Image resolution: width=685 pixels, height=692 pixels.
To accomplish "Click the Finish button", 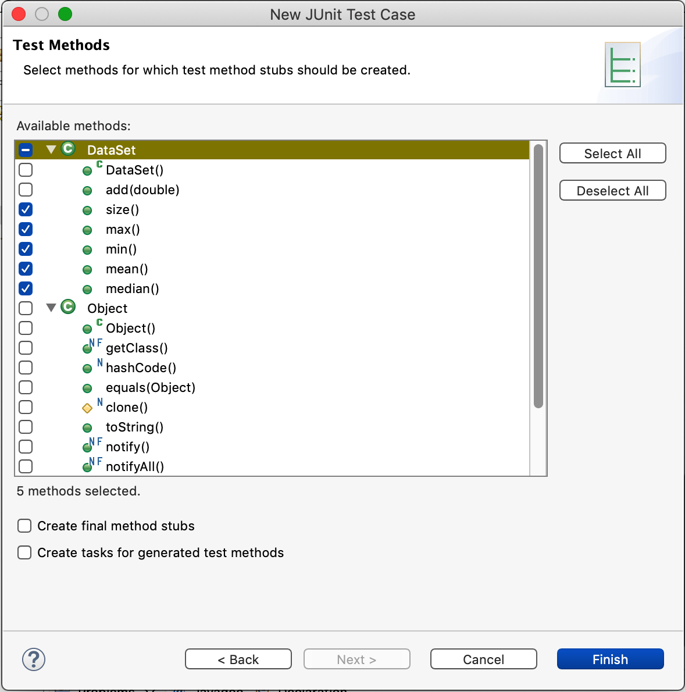I will coord(611,659).
